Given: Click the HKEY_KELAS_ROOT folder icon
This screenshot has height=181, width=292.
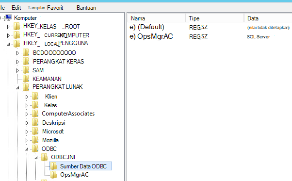Looking at the screenshot, I should pyautogui.click(x=16, y=26).
